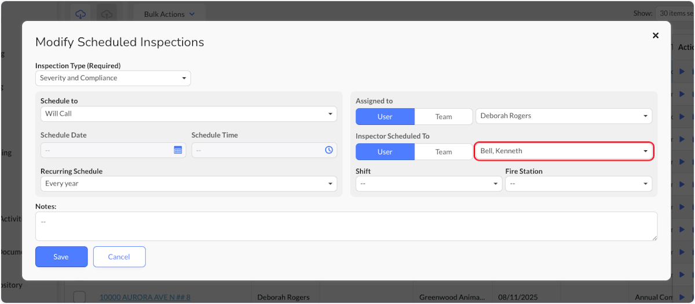Open the Bell, Kenneth inspector dropdown
Image resolution: width=695 pixels, height=304 pixels.
(564, 151)
